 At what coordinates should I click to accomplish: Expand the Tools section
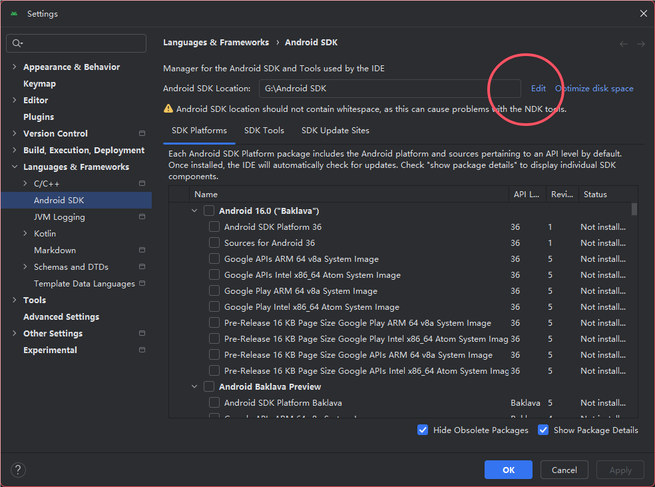15,300
